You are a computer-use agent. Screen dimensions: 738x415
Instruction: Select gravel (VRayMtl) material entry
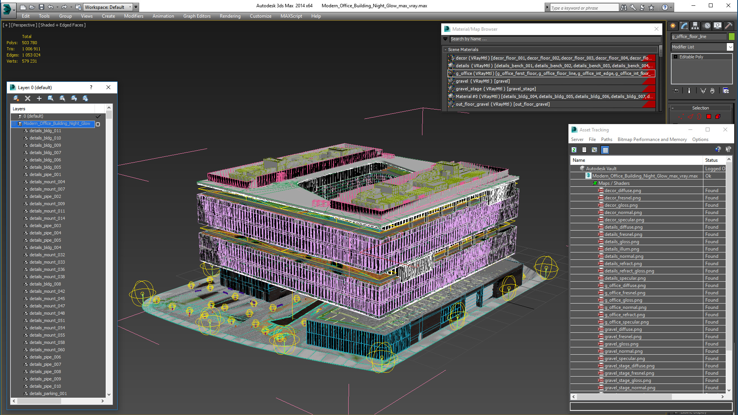click(x=551, y=81)
